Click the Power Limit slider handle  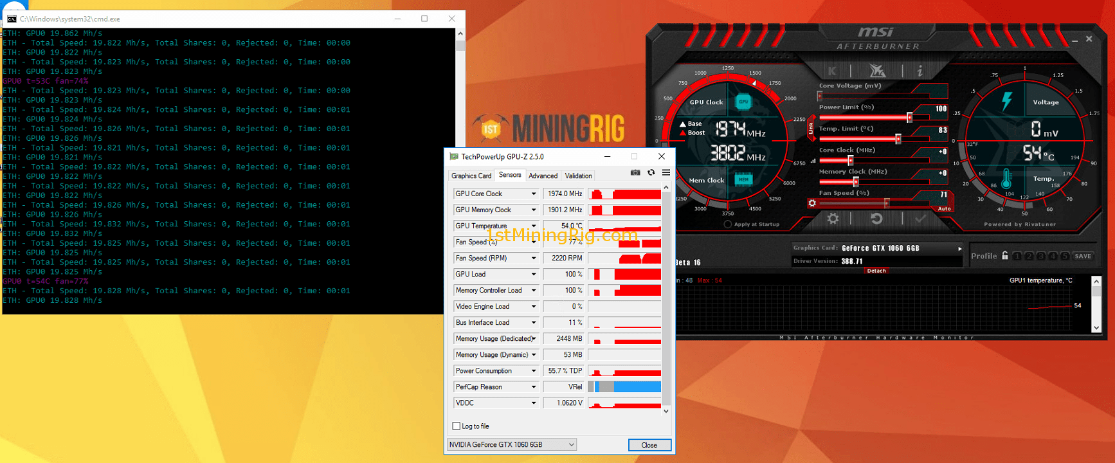tap(909, 117)
